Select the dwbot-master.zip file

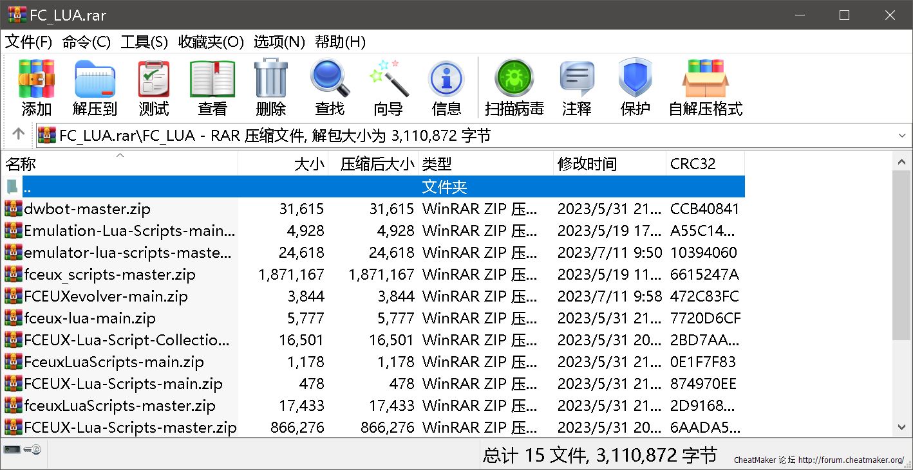tap(87, 209)
